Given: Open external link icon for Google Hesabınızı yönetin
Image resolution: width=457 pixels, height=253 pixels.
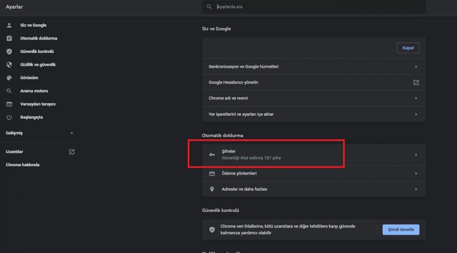Looking at the screenshot, I should [x=416, y=82].
